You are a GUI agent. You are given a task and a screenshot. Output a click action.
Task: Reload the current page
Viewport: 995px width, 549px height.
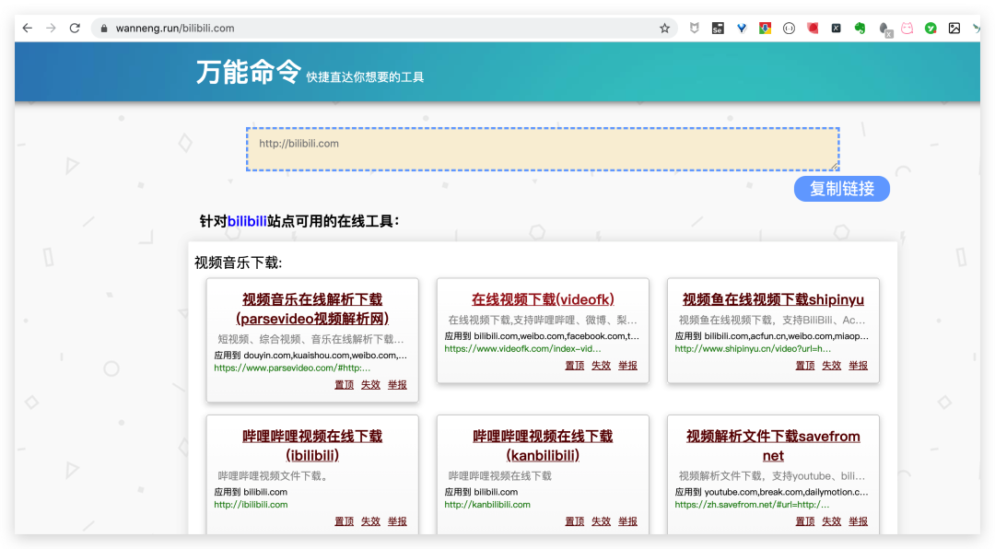tap(75, 28)
